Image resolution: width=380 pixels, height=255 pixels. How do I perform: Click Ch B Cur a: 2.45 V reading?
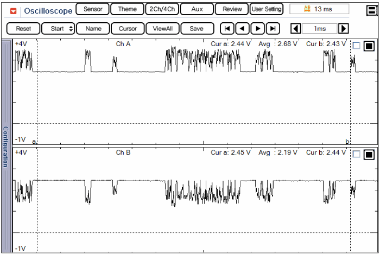(x=231, y=152)
